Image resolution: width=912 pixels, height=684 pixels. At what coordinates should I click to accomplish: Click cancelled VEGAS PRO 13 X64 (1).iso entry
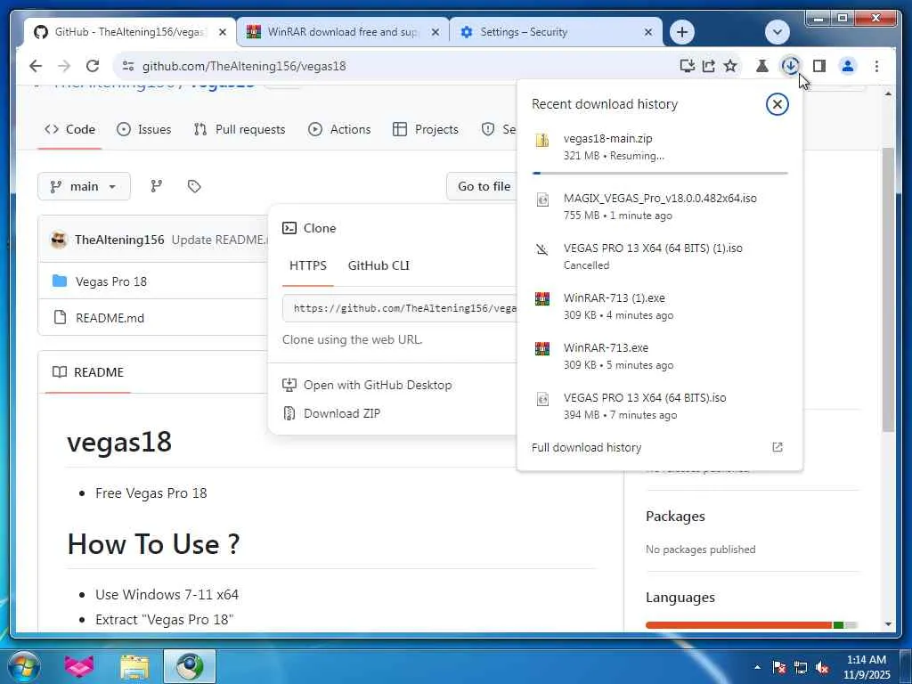(660, 256)
